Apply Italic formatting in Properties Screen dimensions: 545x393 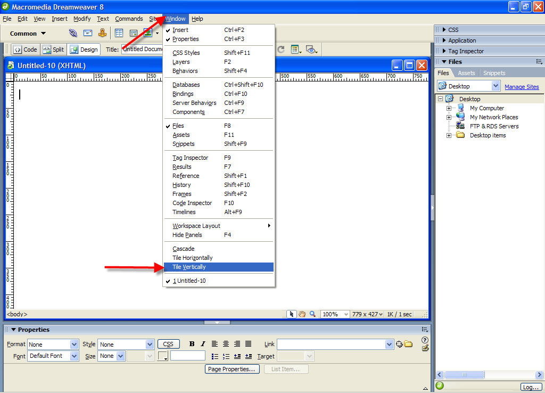pos(203,344)
